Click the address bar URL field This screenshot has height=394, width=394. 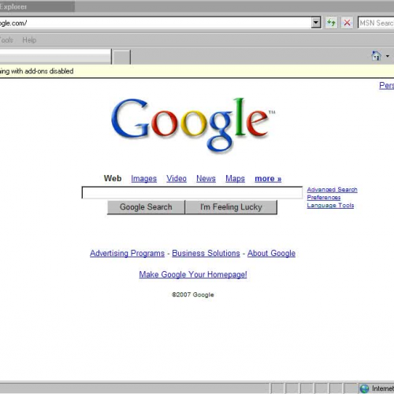pyautogui.click(x=155, y=23)
